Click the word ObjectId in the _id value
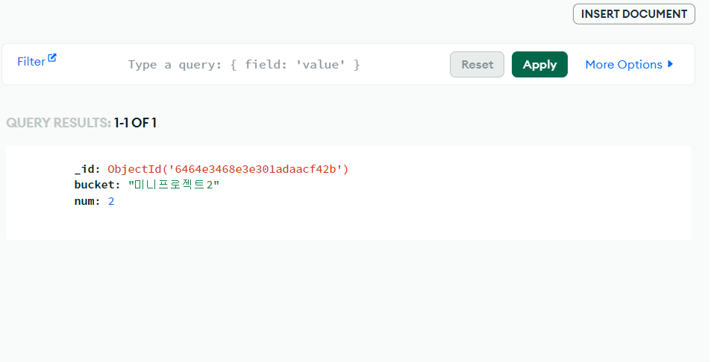The image size is (711, 362). pos(135,169)
